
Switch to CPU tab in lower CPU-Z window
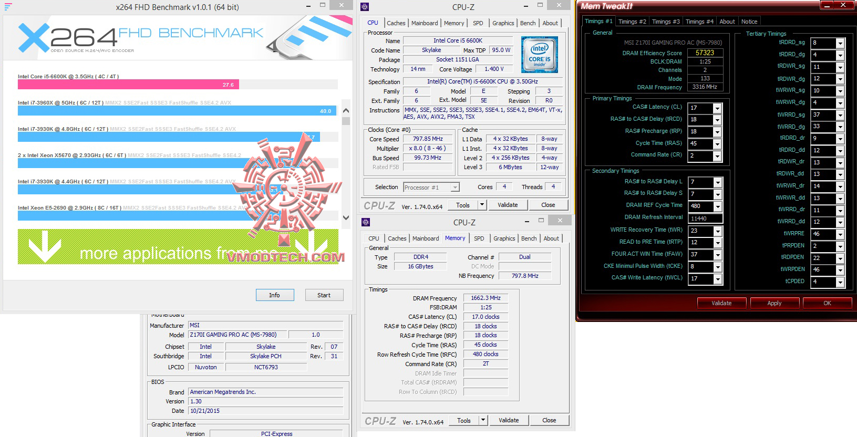[374, 238]
